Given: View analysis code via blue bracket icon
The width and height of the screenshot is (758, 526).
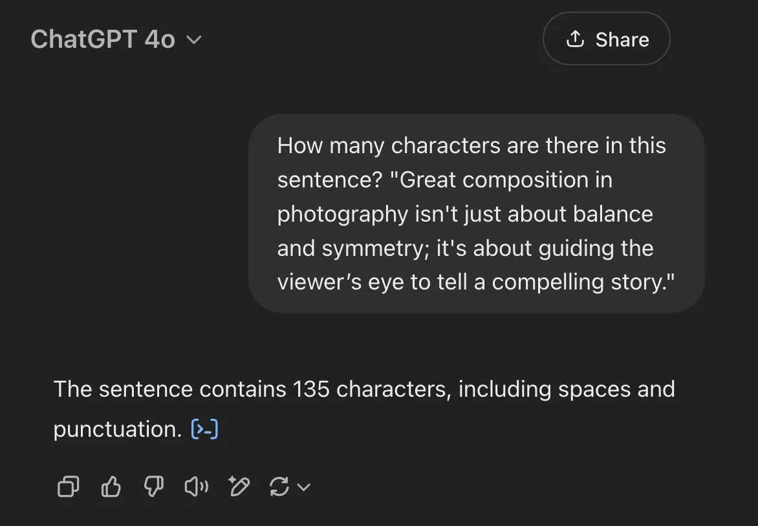Looking at the screenshot, I should (205, 429).
